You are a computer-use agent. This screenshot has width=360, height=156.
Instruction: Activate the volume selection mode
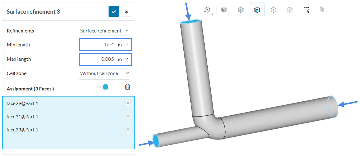coord(241,10)
